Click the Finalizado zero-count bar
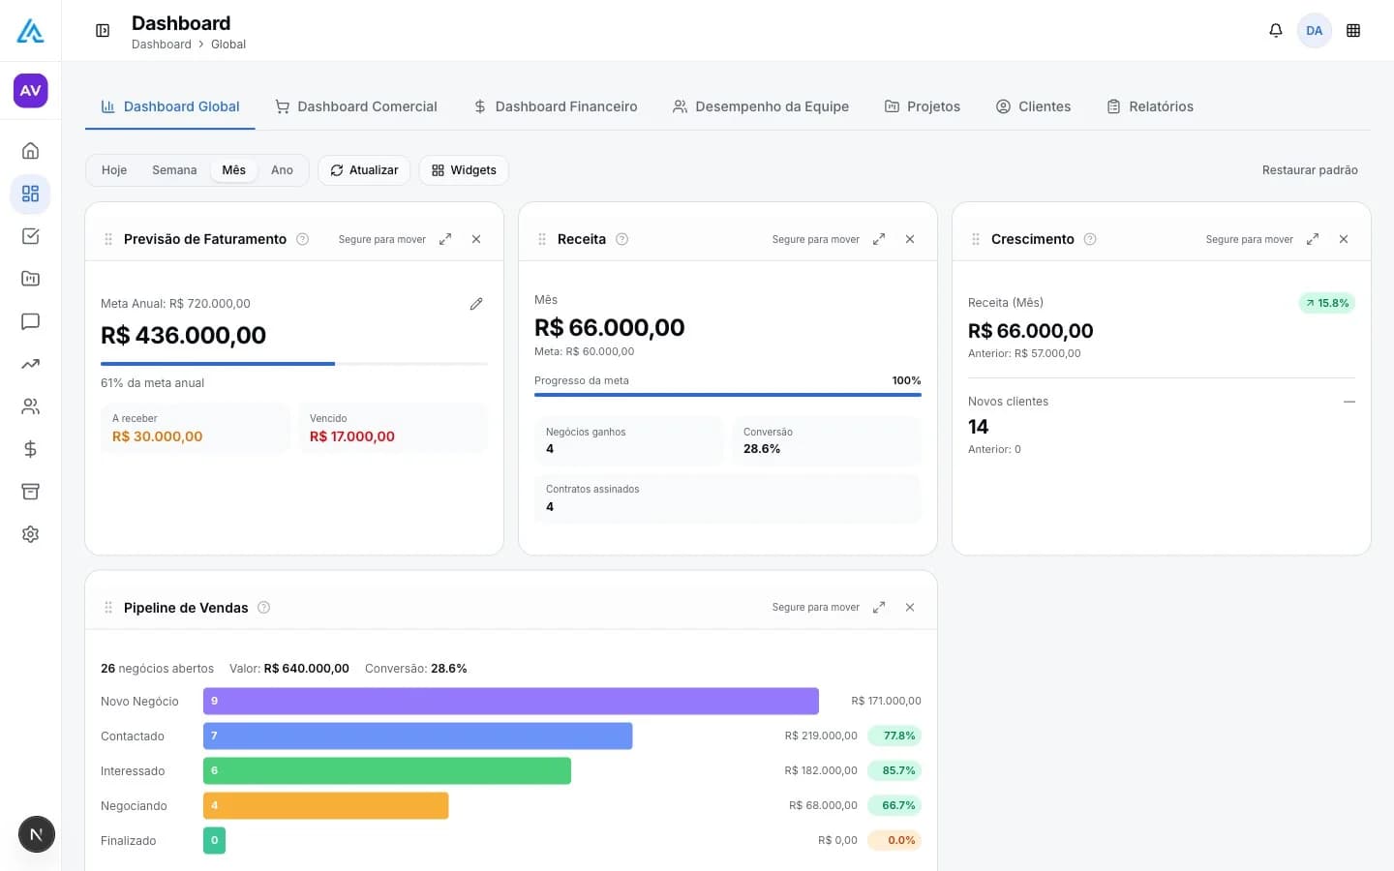This screenshot has width=1394, height=871. point(214,840)
